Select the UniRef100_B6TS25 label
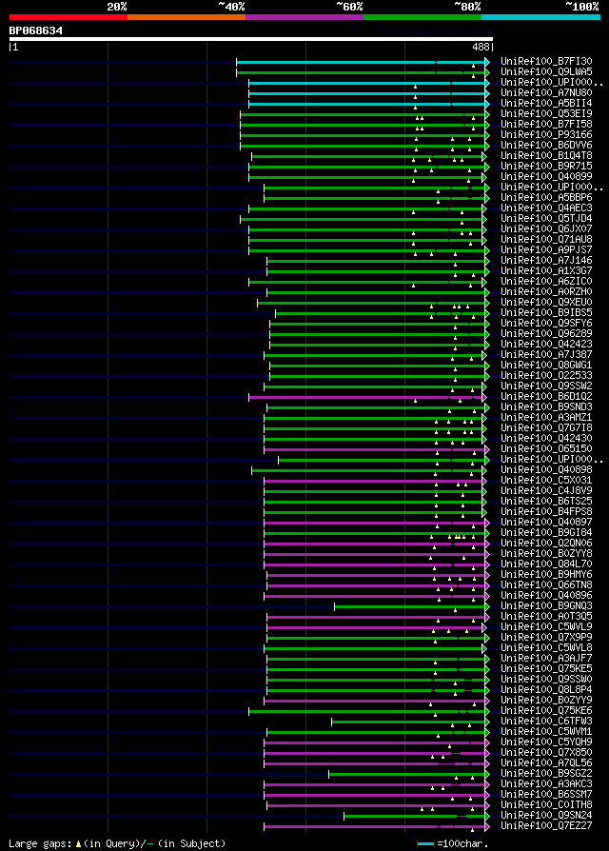 click(546, 502)
